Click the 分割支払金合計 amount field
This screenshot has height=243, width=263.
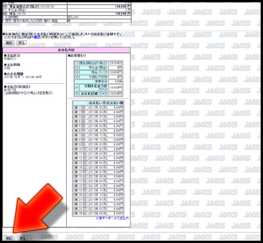115,88
